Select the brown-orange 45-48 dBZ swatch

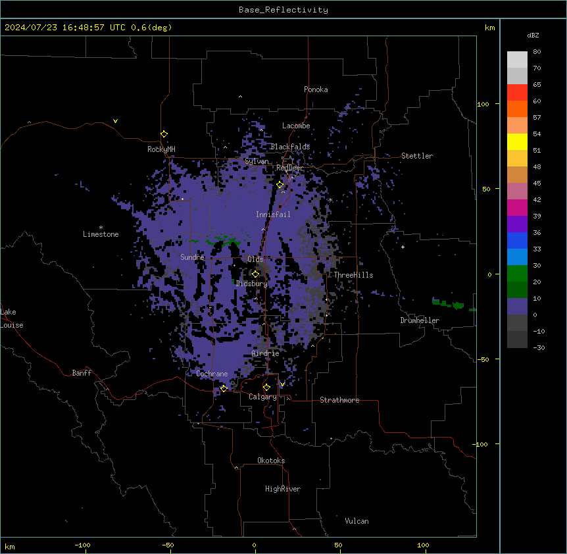pos(517,174)
